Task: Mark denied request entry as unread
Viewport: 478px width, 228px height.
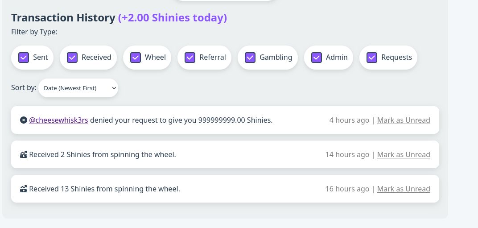Action: 404,120
